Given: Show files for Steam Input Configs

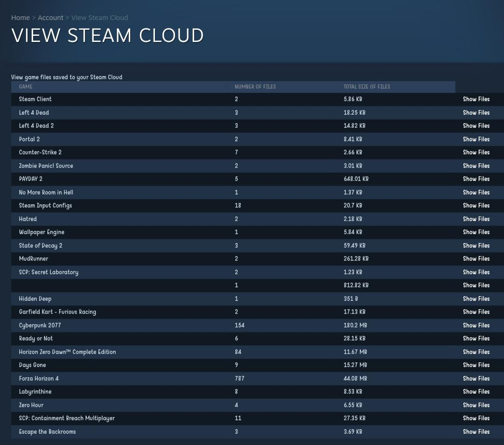Looking at the screenshot, I should click(476, 206).
